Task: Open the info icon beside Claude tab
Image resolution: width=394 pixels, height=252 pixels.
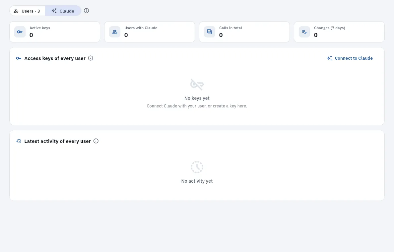Action: coord(87,11)
